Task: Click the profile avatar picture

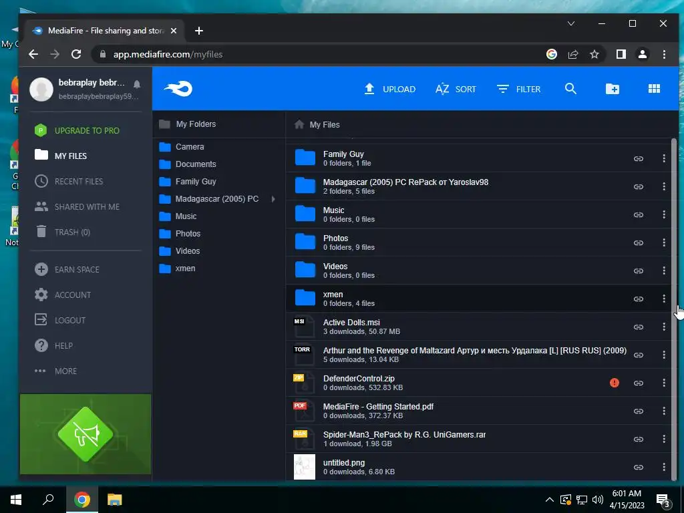Action: (x=41, y=89)
